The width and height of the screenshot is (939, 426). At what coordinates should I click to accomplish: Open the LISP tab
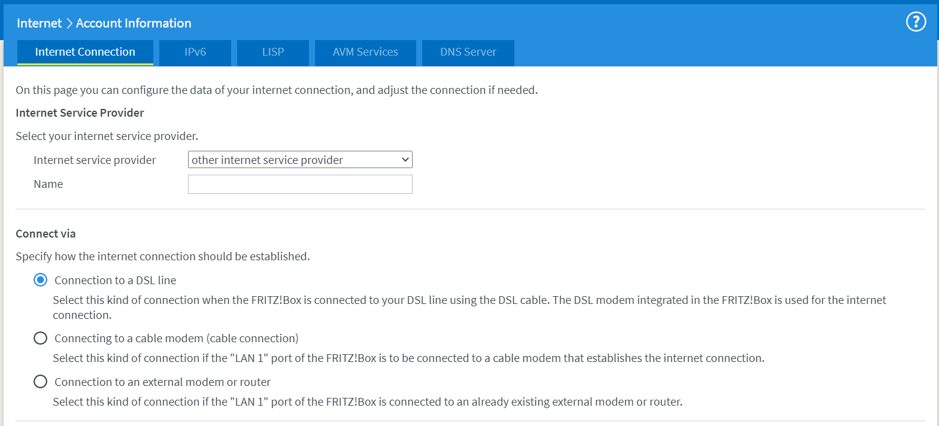pyautogui.click(x=272, y=52)
